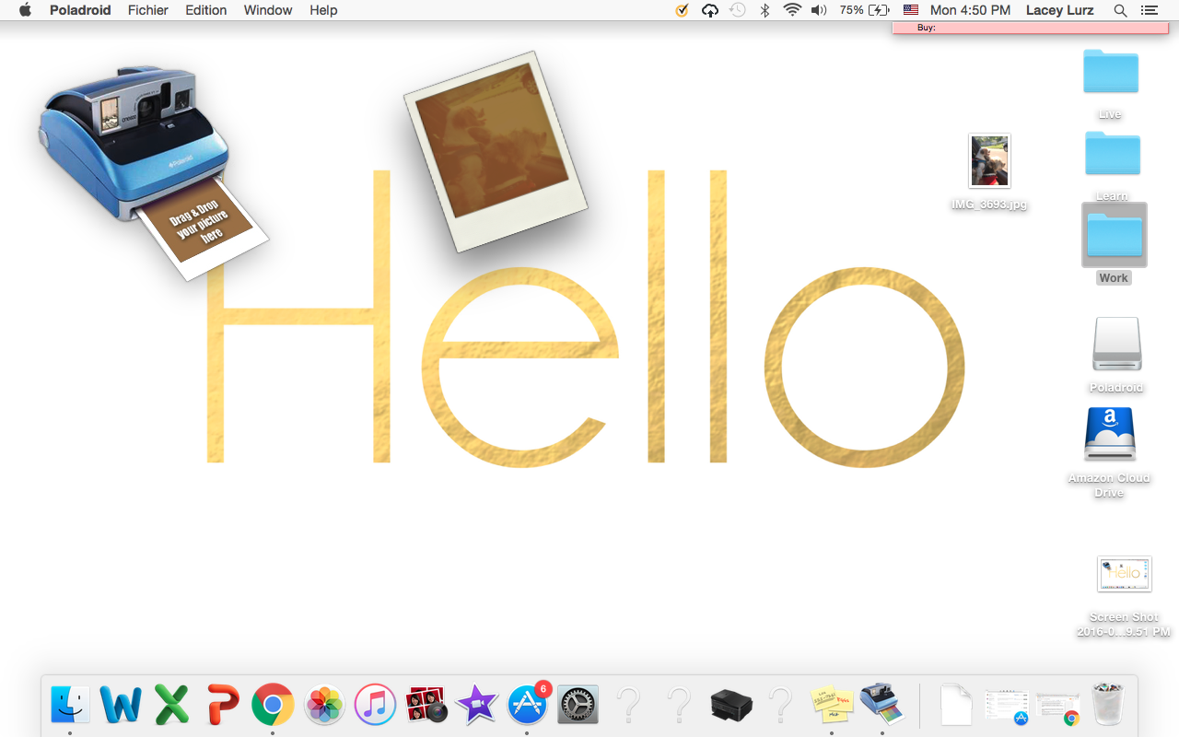Viewport: 1179px width, 737px height.
Task: Click the "Drag & Drop your picture here" card
Action: click(202, 228)
